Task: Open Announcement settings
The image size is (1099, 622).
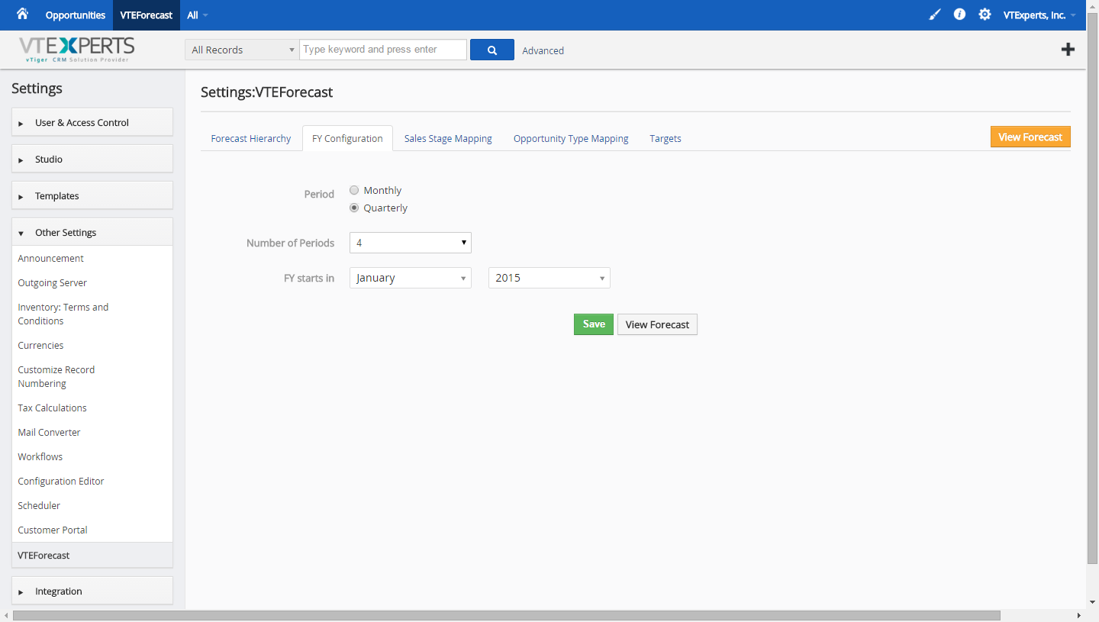Action: 51,258
